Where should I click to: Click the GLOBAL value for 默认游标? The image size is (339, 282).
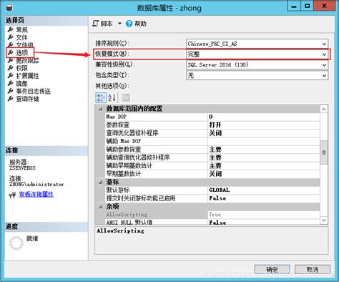[219, 190]
